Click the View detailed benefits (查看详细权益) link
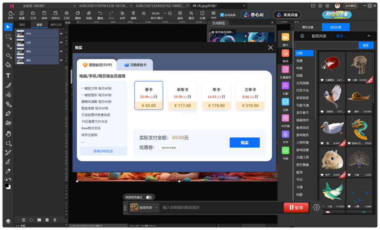 [103, 151]
